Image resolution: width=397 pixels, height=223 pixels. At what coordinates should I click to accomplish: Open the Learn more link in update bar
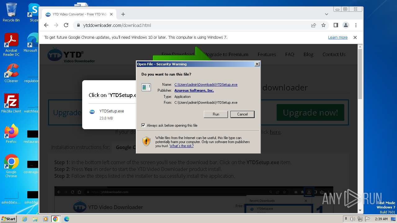(338, 37)
